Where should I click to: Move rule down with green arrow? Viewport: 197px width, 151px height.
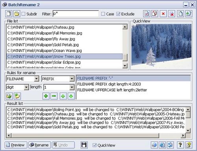(x=71, y=96)
